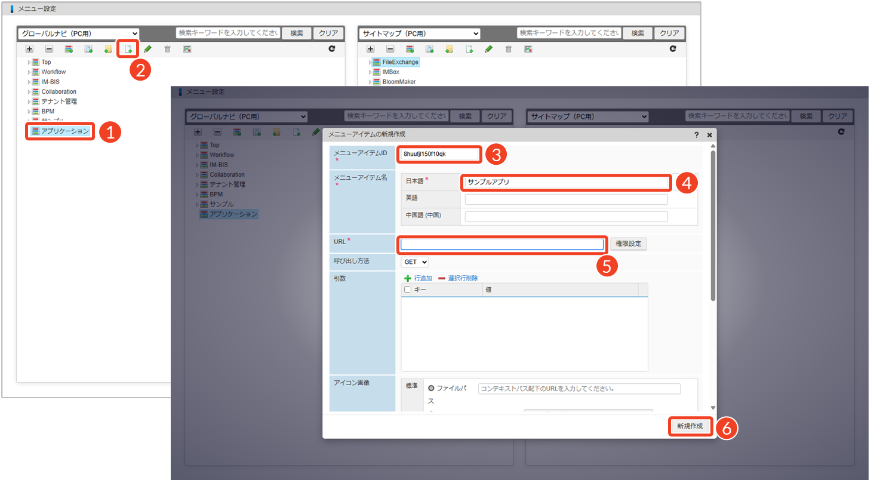Click the dialog's vertical scrollbar
The height and width of the screenshot is (483, 871).
coord(712,227)
